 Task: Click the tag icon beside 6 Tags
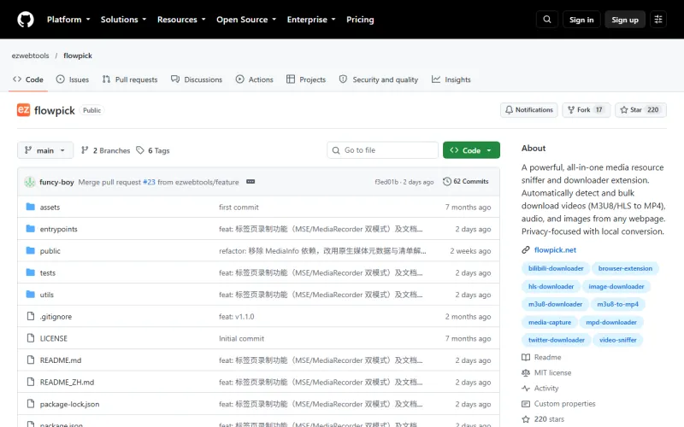tap(140, 150)
